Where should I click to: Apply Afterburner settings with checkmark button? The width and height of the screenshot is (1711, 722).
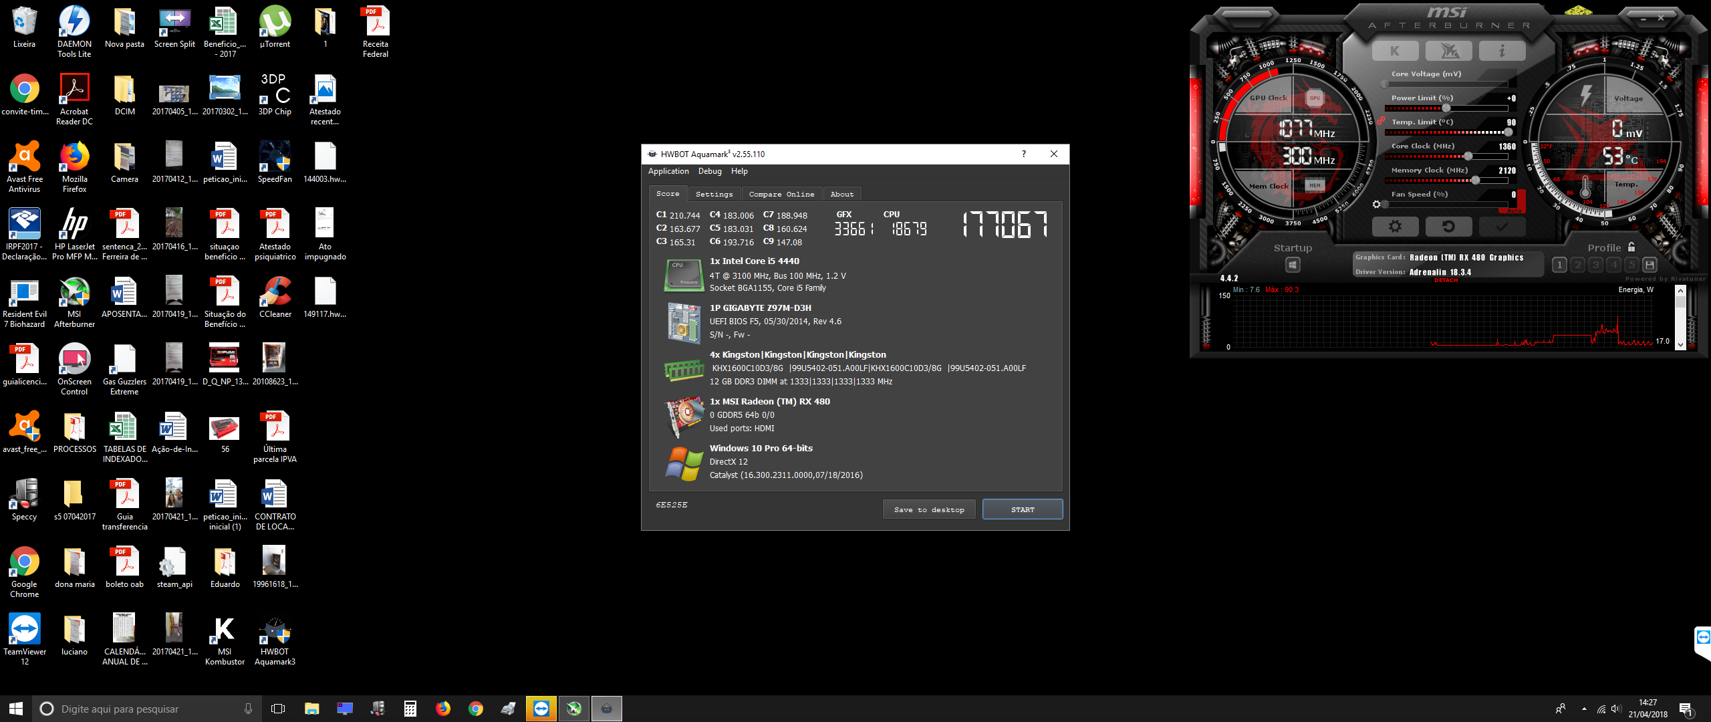[1502, 227]
